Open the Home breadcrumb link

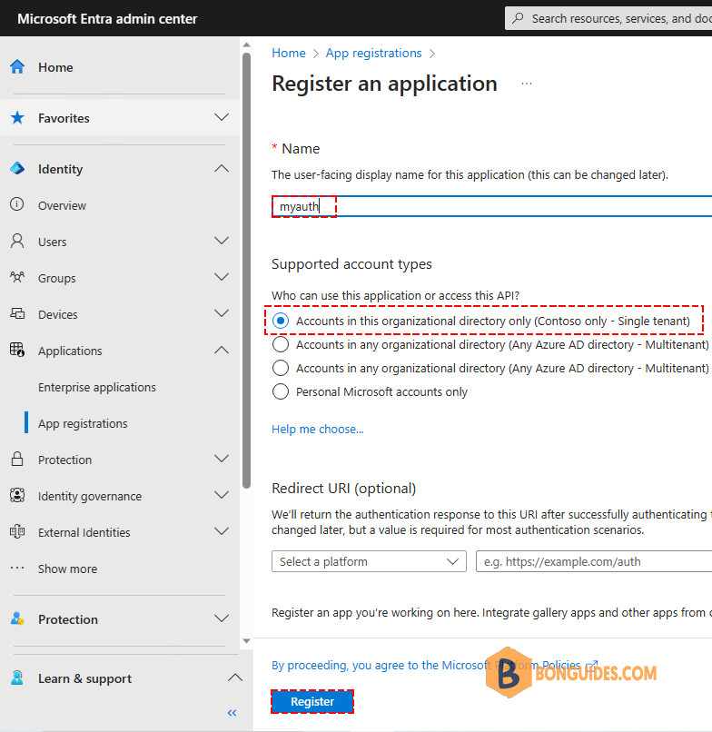click(289, 54)
